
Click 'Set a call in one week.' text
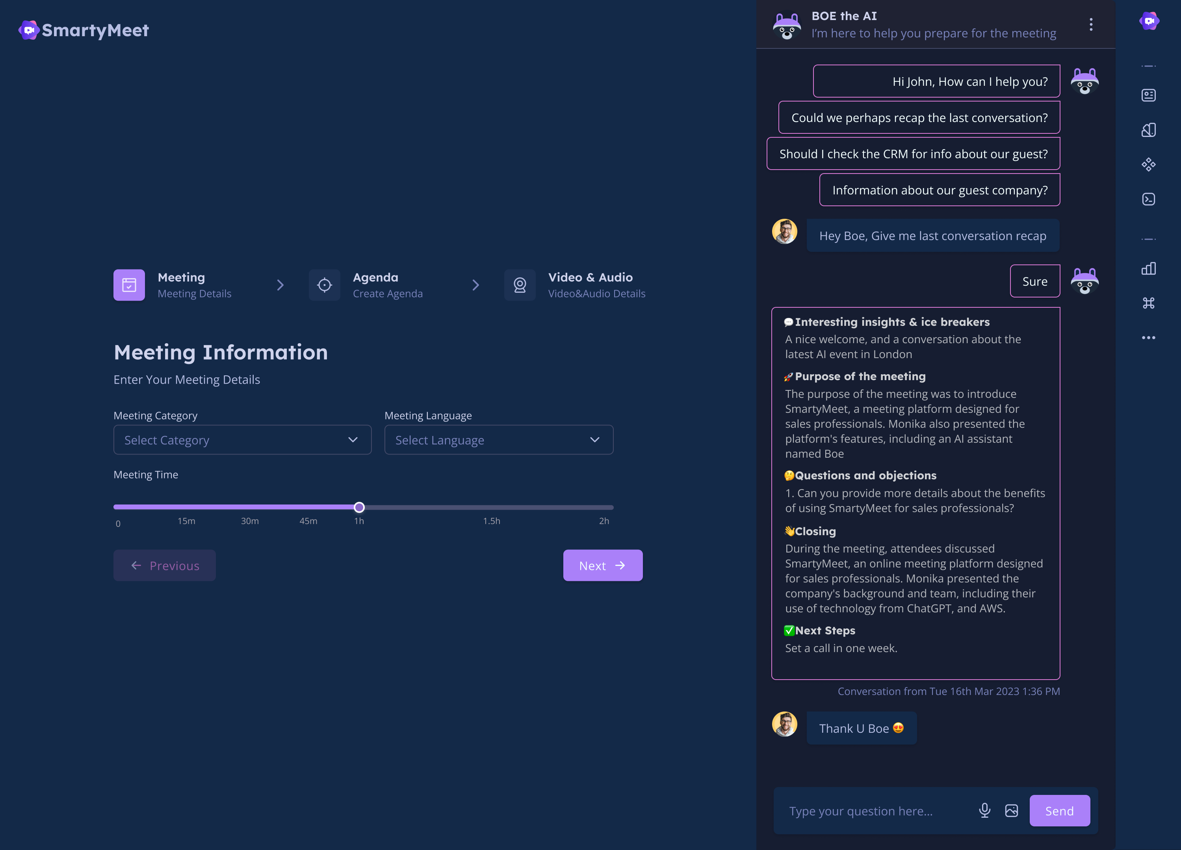click(x=841, y=648)
